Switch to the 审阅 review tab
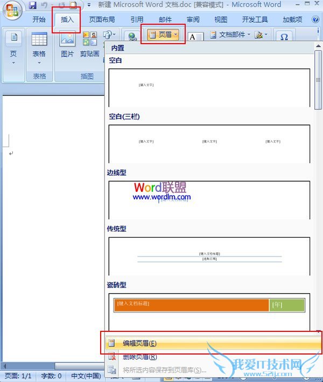323x382 pixels. coord(193,19)
